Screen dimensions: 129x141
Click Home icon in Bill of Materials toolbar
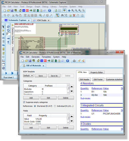(38, 61)
